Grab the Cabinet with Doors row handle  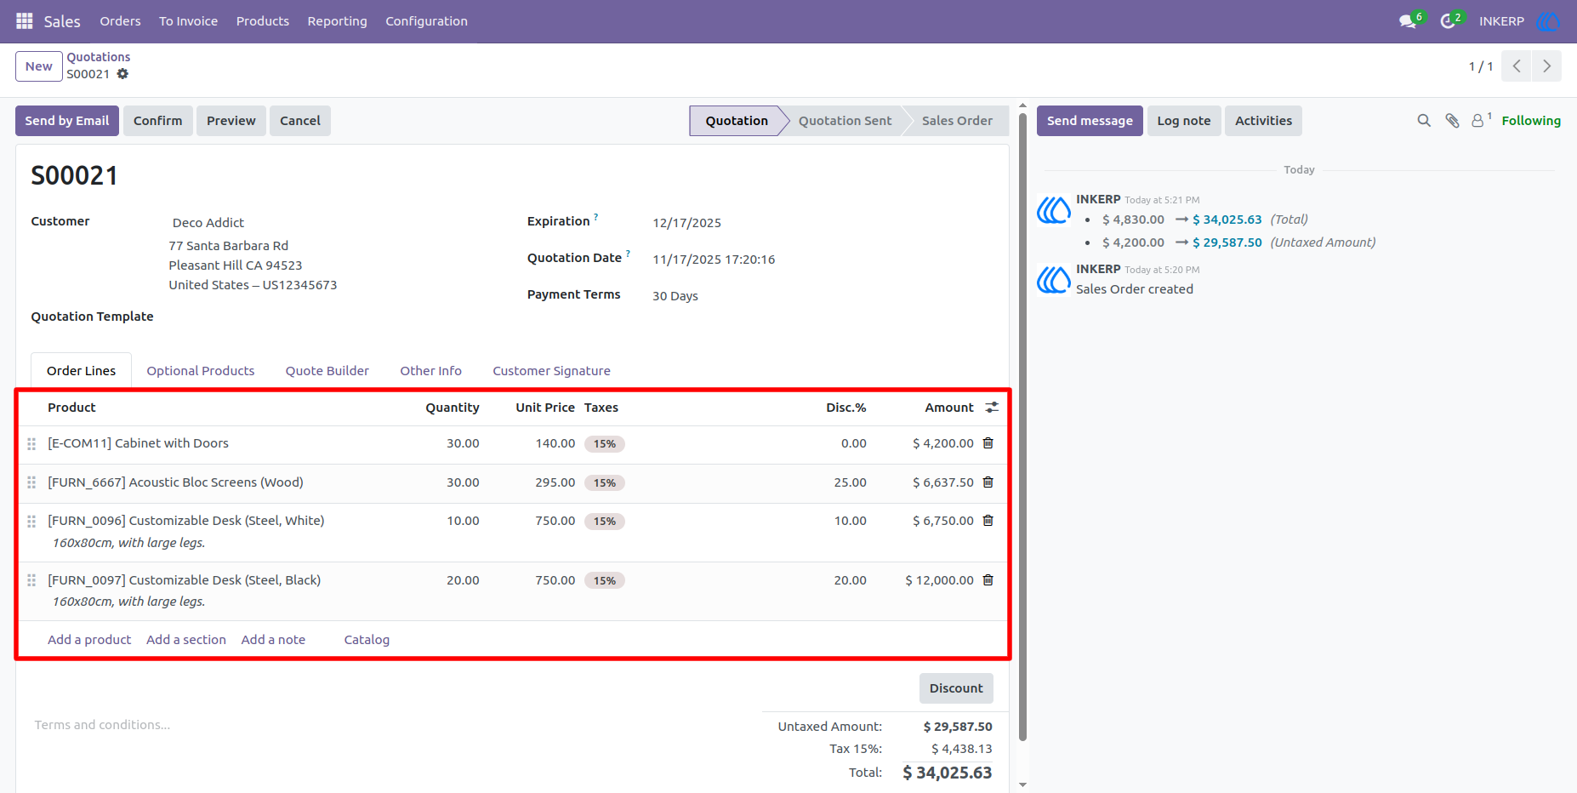point(31,444)
